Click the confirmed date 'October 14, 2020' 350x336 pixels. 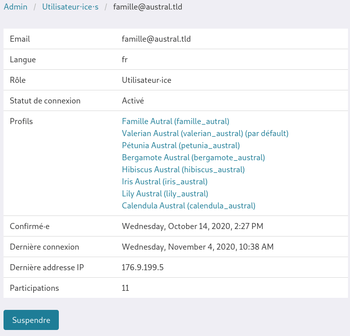199,227
